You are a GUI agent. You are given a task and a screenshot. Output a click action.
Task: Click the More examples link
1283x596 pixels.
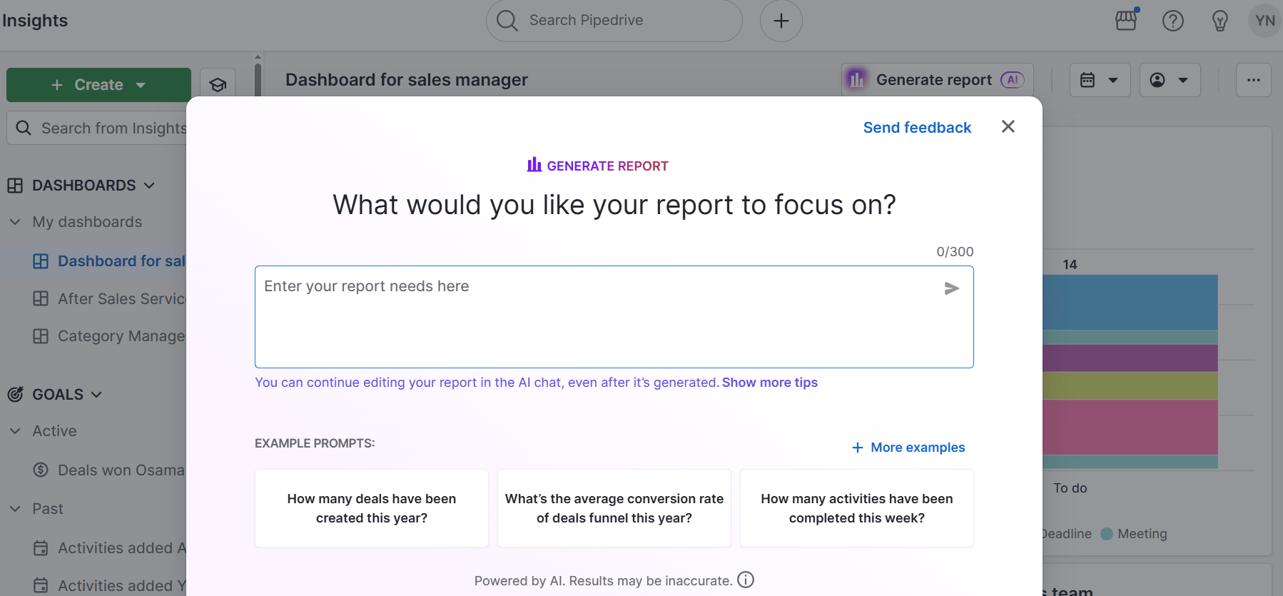pyautogui.click(x=908, y=448)
